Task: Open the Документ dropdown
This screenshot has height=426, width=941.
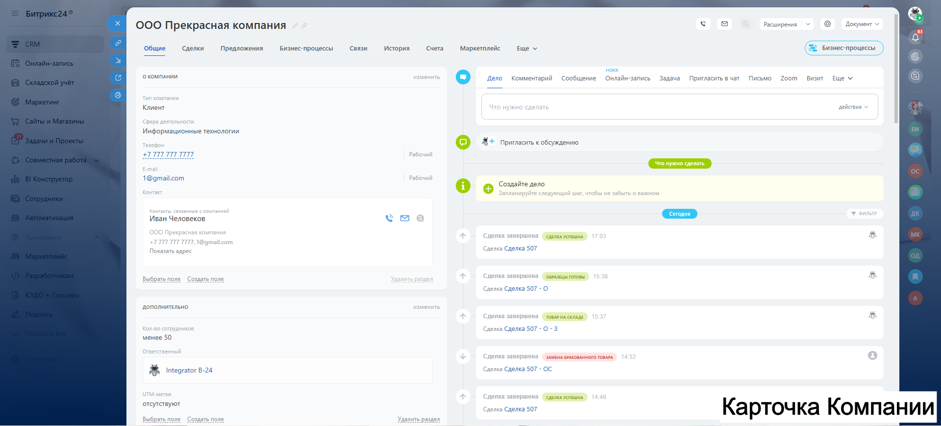Action: 862,24
